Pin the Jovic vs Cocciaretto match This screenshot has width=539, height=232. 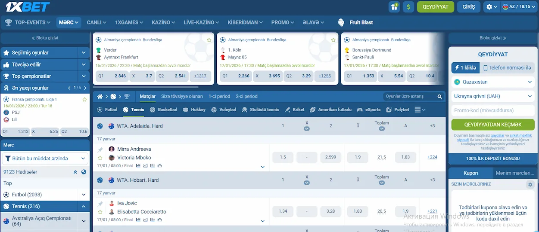pos(100,204)
